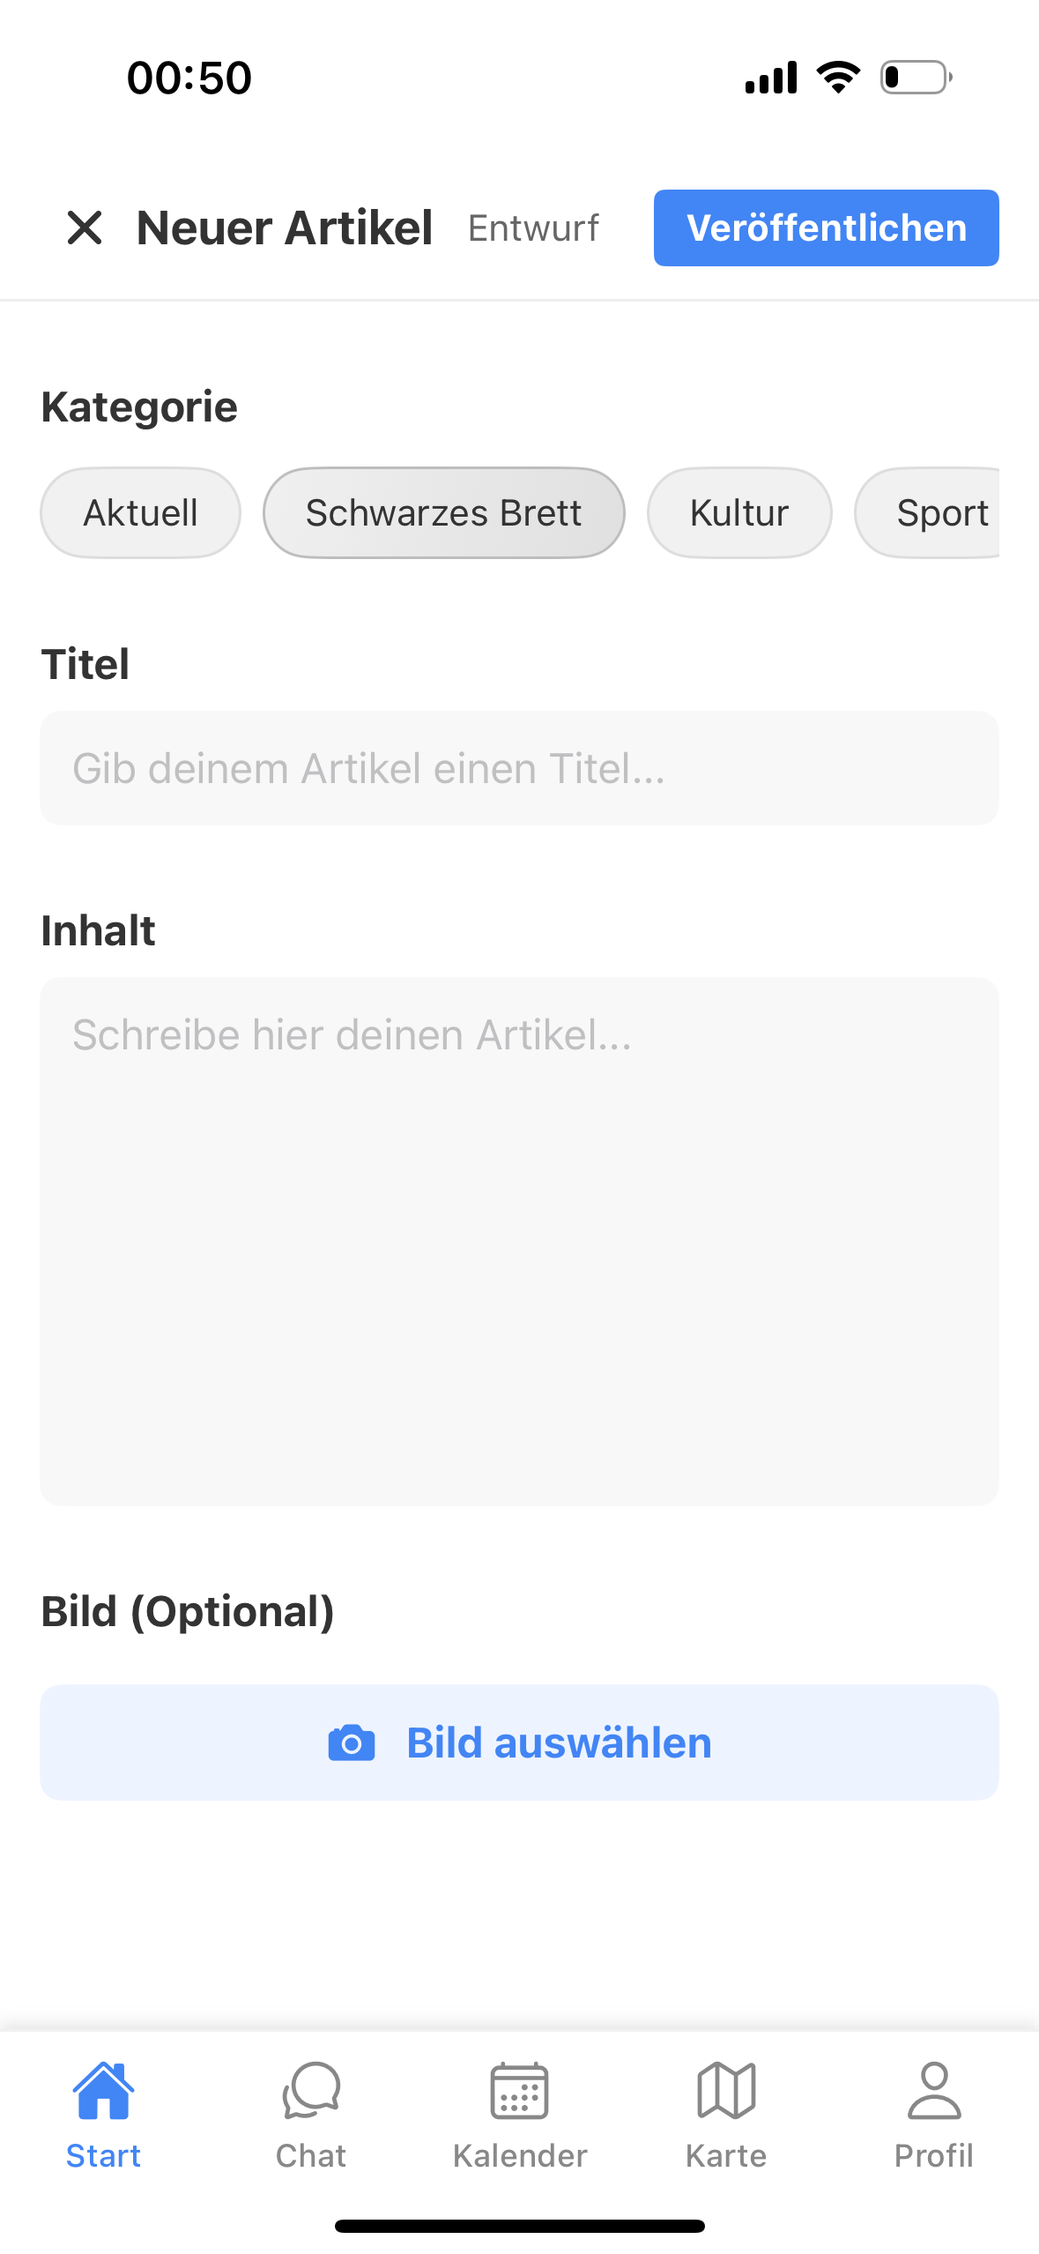
Task: Click into the Inhalt text area
Action: pos(519,1241)
